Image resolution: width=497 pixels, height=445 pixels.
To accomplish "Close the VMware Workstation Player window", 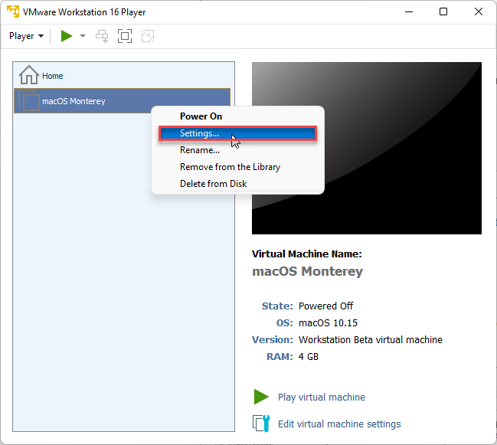I will (479, 11).
